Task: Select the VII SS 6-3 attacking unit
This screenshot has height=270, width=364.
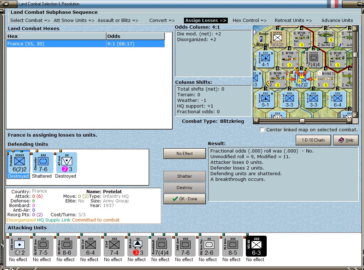Action: (x=256, y=246)
